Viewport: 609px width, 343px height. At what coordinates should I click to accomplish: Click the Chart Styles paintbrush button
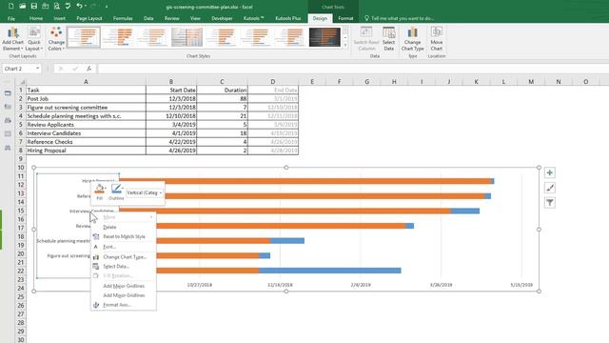(x=550, y=188)
